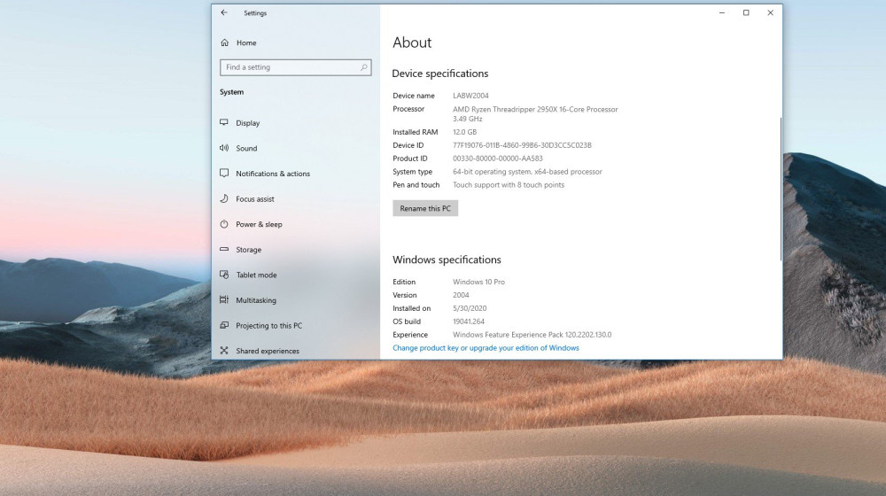Screen dimensions: 886x496
Task: Maximize the Settings window
Action: pyautogui.click(x=746, y=12)
